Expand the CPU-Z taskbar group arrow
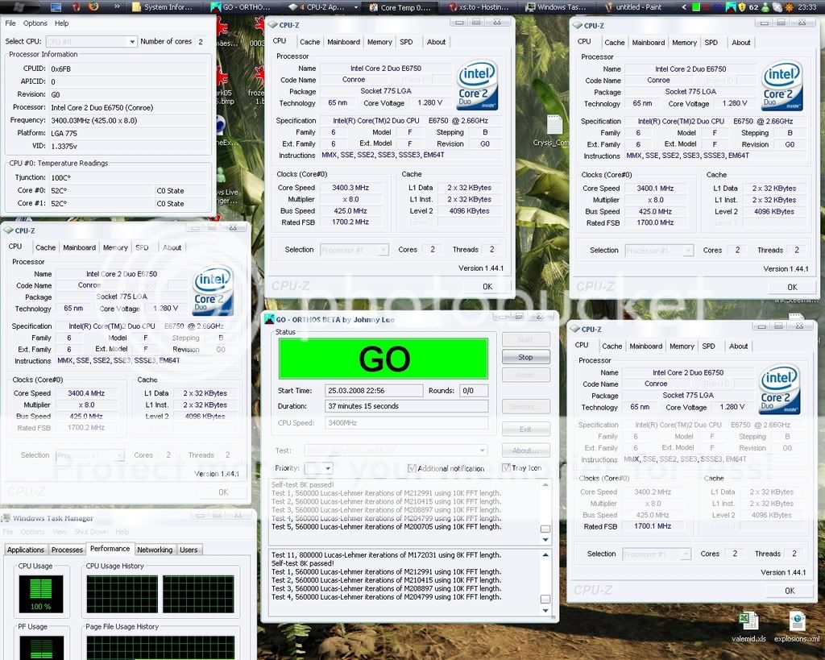Image resolution: width=825 pixels, height=660 pixels. [x=356, y=6]
